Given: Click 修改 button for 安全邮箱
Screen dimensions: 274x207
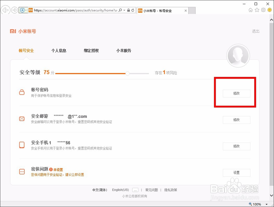Looking at the screenshot, I should [x=236, y=120].
